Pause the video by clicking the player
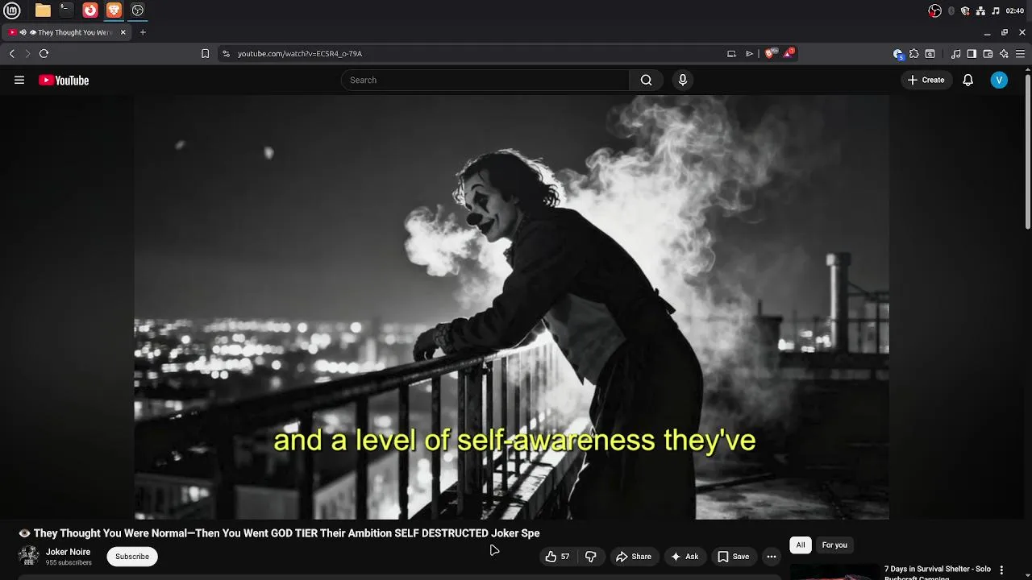Image resolution: width=1032 pixels, height=580 pixels. 511,307
